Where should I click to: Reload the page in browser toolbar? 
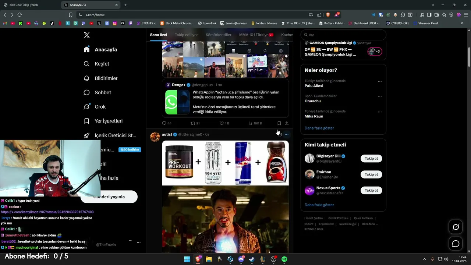pyautogui.click(x=20, y=15)
